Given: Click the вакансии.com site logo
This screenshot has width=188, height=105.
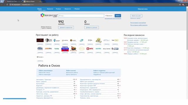Looking at the screenshot, I should coord(49,15).
